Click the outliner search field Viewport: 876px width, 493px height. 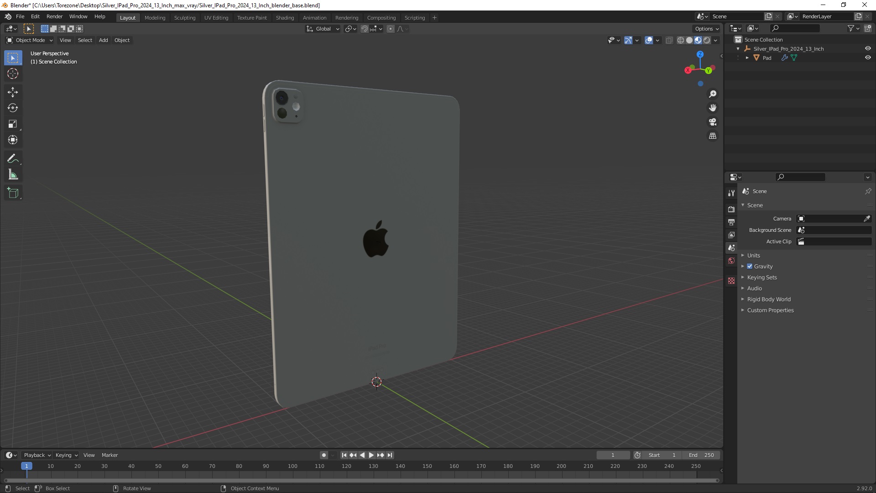(x=794, y=28)
